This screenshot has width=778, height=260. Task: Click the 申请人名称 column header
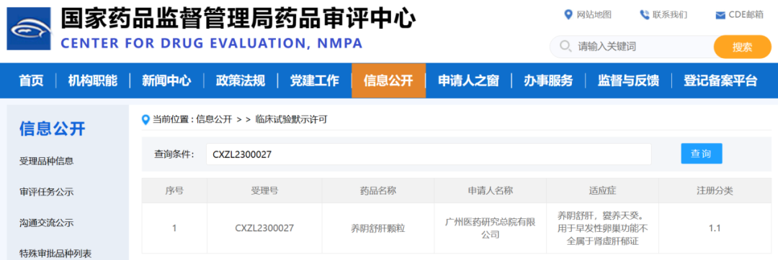click(x=491, y=190)
